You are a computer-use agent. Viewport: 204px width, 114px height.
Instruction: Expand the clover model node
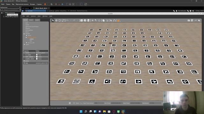click(26, 35)
